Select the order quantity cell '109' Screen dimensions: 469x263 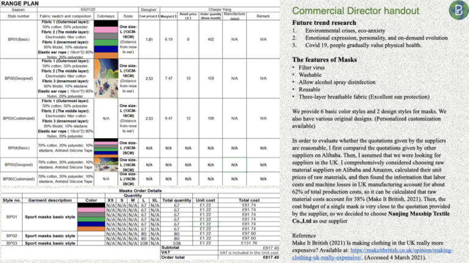pyautogui.click(x=211, y=118)
